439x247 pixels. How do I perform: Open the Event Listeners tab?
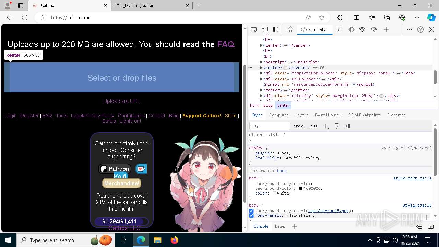[x=328, y=115]
